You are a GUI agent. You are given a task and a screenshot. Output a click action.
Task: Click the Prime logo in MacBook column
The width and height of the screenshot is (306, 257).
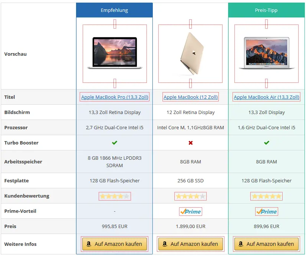click(191, 211)
